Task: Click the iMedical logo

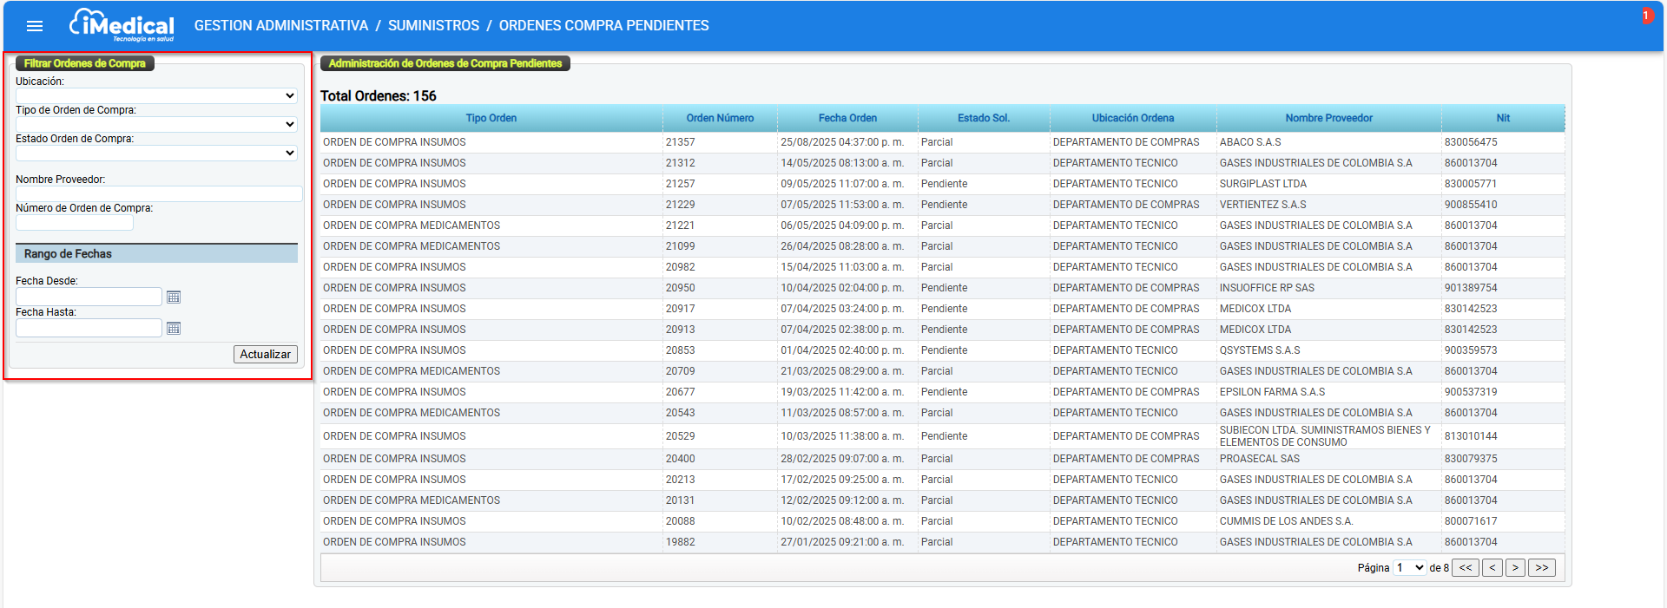Action: (x=122, y=25)
